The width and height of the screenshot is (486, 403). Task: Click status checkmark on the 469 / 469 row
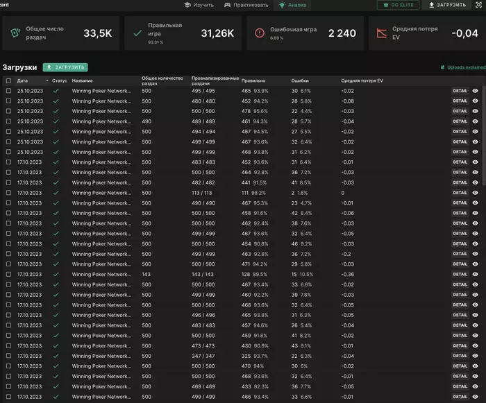(56, 386)
